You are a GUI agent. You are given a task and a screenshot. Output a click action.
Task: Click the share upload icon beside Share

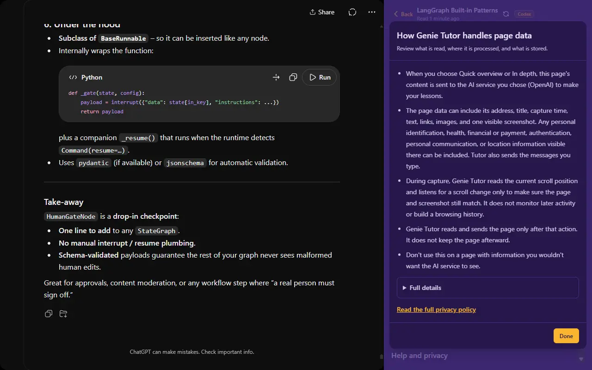click(313, 12)
